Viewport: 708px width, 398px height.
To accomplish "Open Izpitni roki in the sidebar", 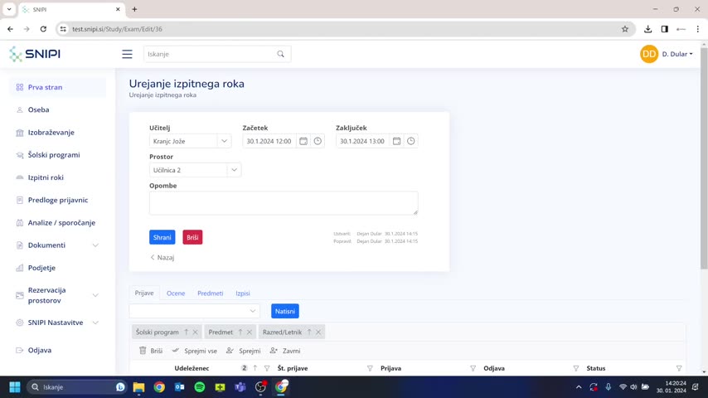I will point(46,177).
